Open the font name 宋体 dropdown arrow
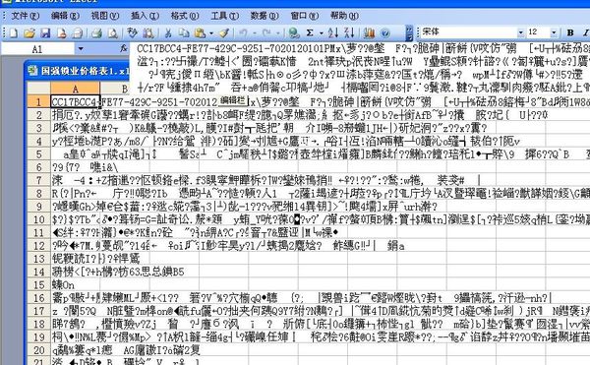Screen dimensions: 590x365 click(521, 32)
